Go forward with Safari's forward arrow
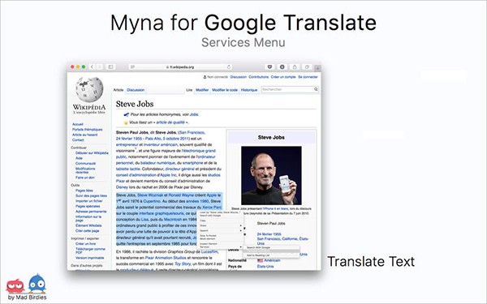This screenshot has height=304, width=487. (99, 66)
